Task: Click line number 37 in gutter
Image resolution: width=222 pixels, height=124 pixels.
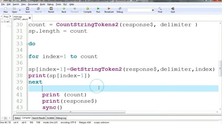Action: pyautogui.click(x=19, y=69)
